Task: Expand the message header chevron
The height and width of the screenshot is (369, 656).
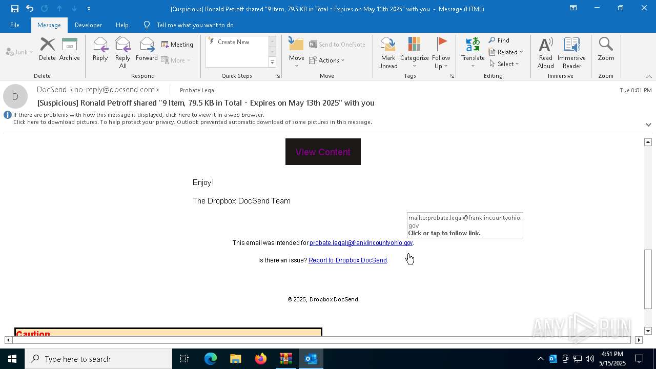Action: pyautogui.click(x=648, y=125)
